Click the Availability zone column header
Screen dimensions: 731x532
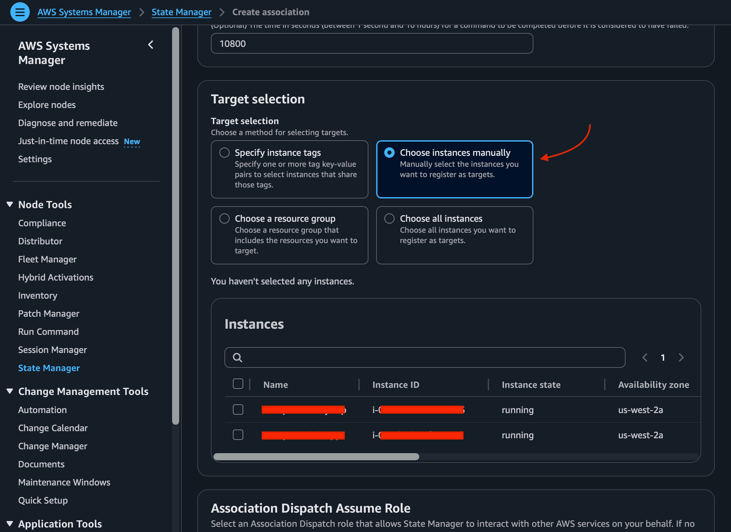(x=654, y=385)
